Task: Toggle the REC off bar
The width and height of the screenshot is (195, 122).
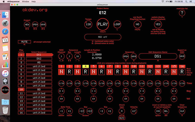Action: coord(103,37)
